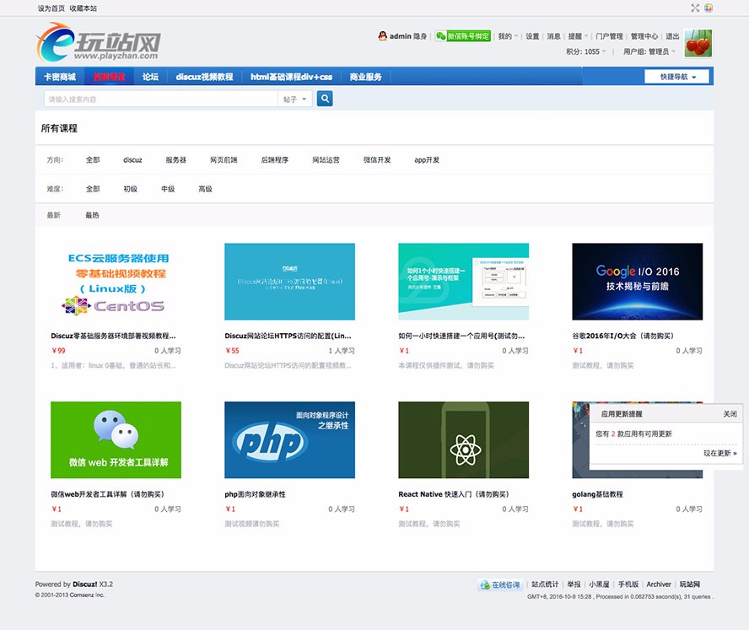Click the playzhan.com site logo
The height and width of the screenshot is (630, 749).
99,42
